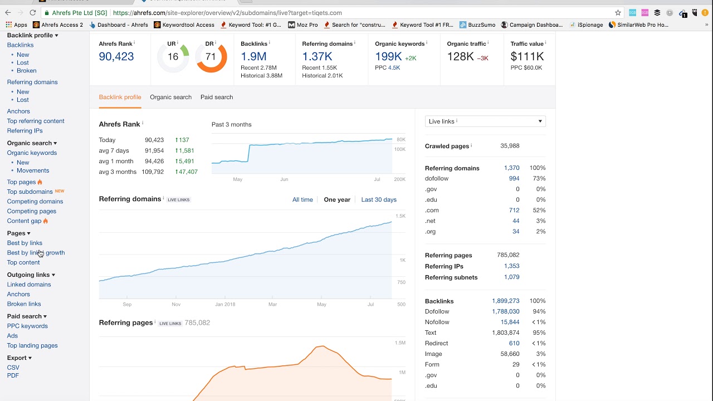Open the iSpionage bookmark
Screen dimensions: 713x401
pyautogui.click(x=586, y=25)
